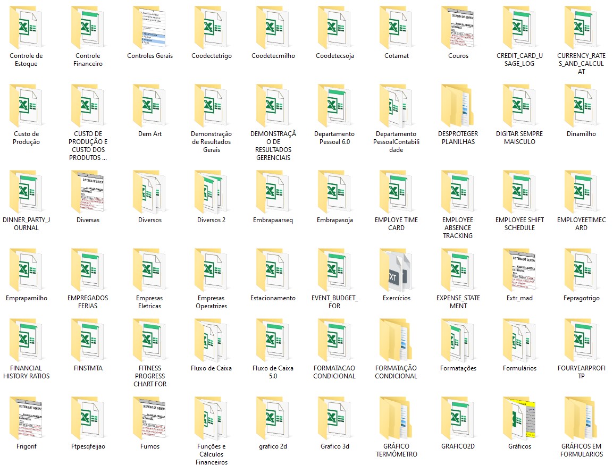Image resolution: width=613 pixels, height=465 pixels.
Task: Click the Frigorif folder thumbnail
Action: point(26,418)
